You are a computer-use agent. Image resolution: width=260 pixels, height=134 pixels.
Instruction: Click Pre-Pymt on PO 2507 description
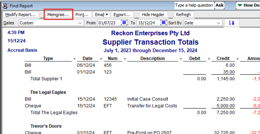coord(149,132)
